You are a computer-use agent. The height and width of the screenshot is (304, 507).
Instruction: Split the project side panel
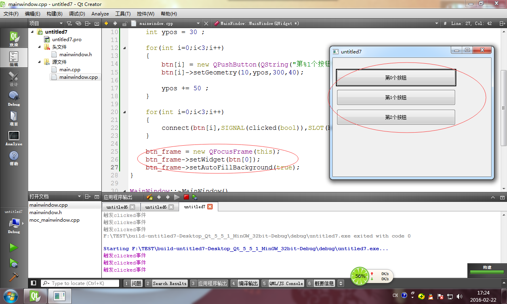click(88, 23)
